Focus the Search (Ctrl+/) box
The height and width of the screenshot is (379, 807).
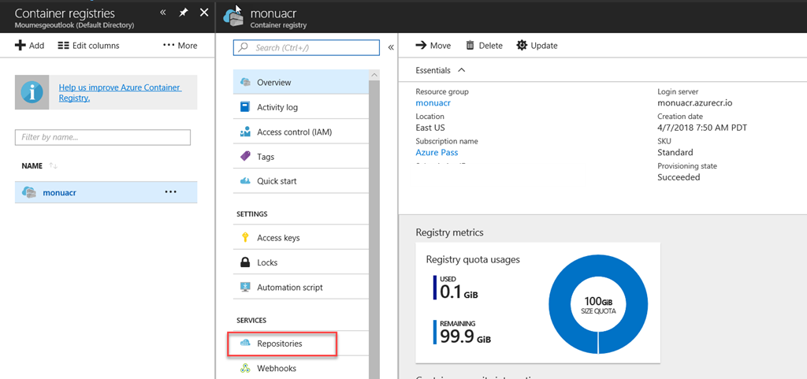307,47
